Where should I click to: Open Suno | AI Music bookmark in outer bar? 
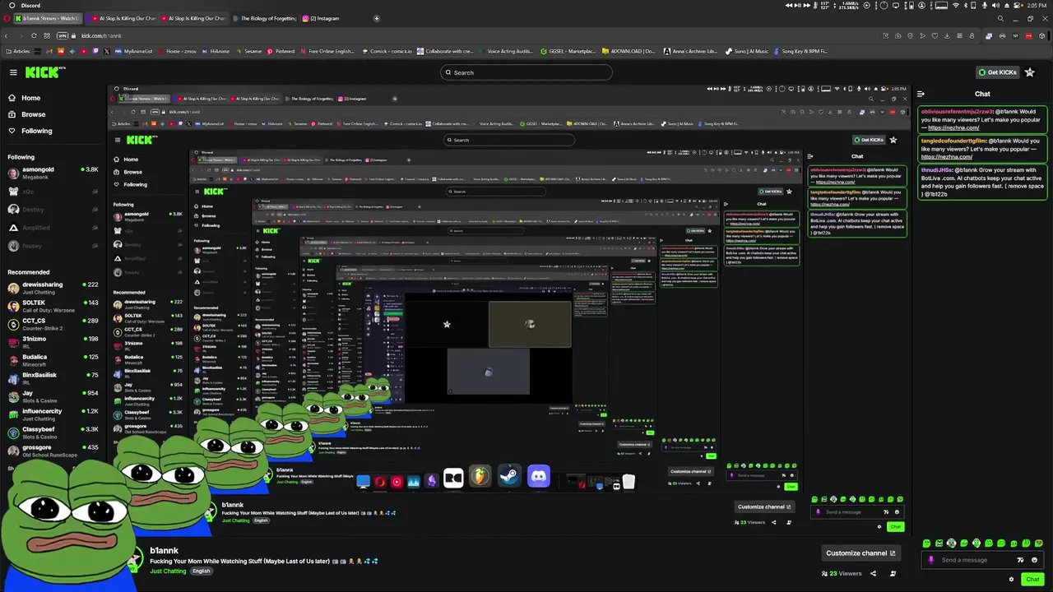click(x=747, y=51)
